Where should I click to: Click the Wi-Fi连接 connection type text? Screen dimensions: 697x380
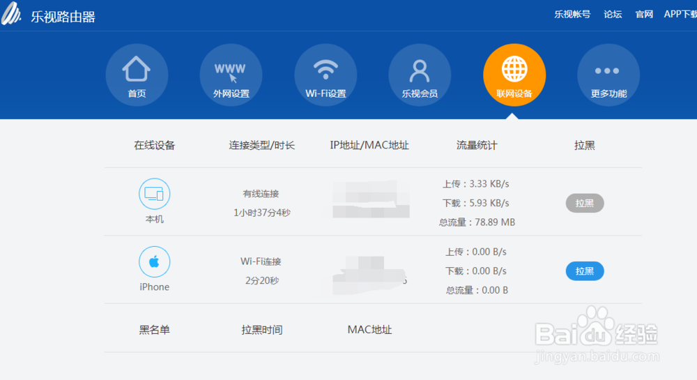pyautogui.click(x=261, y=261)
